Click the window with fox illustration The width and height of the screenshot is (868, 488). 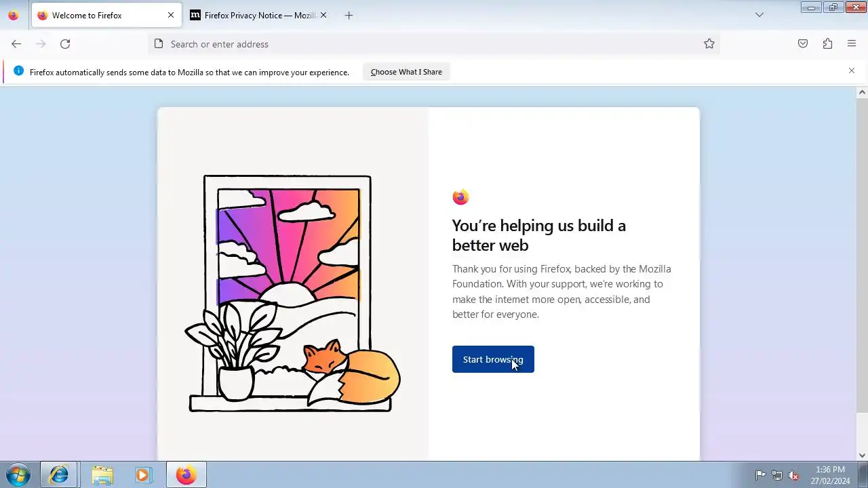coord(292,293)
